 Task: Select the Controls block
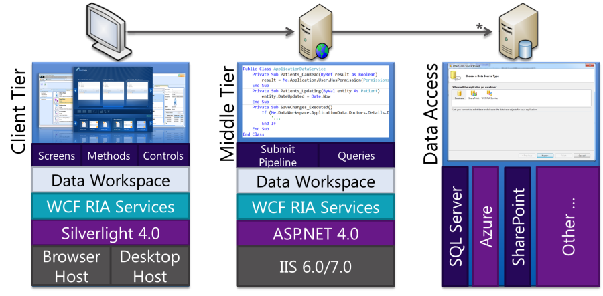pyautogui.click(x=163, y=156)
